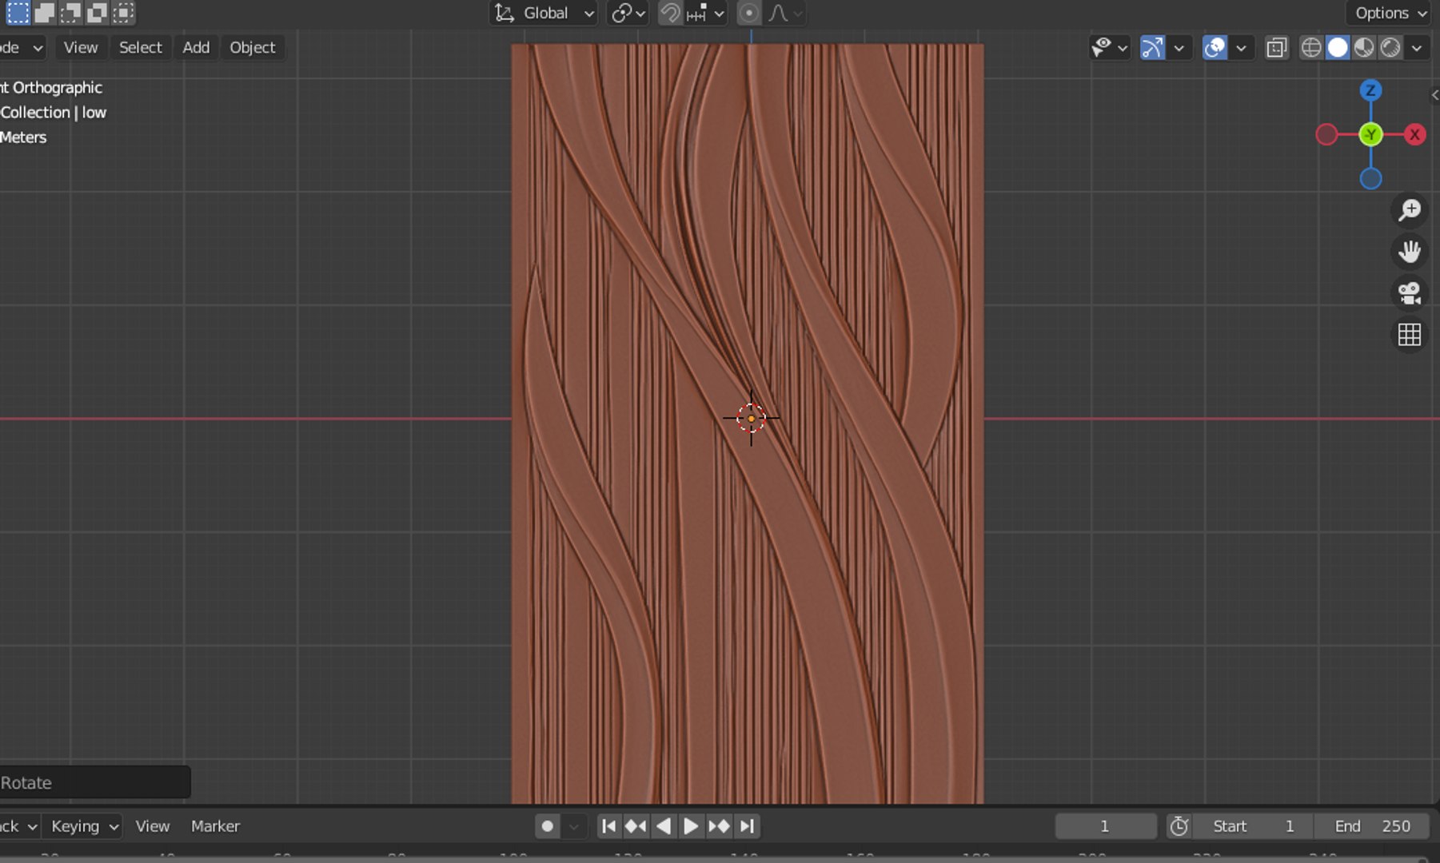Click the zoom magnifier viewport icon
1440x863 pixels.
[1410, 210]
